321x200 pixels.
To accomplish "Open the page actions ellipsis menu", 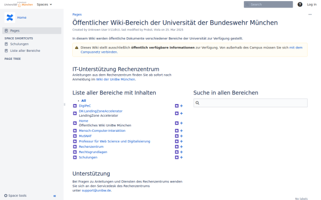I will tap(310, 14).
